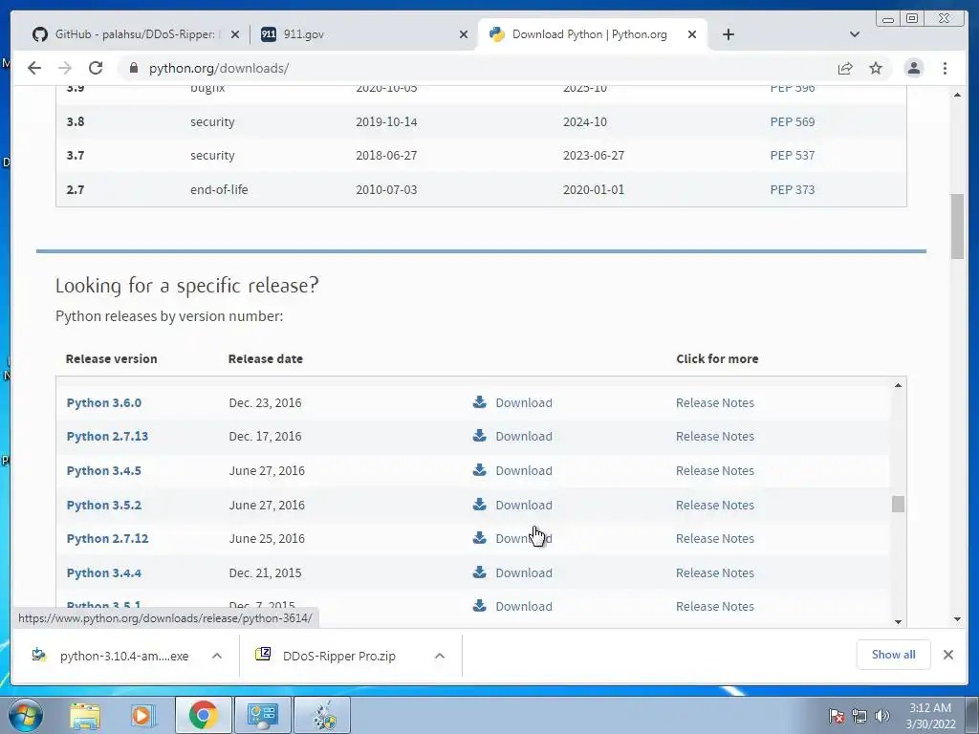Bookmark this page with the star icon
This screenshot has width=979, height=734.
(x=876, y=68)
